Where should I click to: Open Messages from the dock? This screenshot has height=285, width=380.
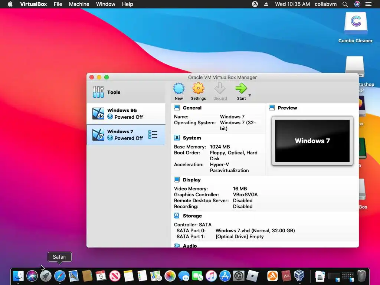click(x=184, y=276)
